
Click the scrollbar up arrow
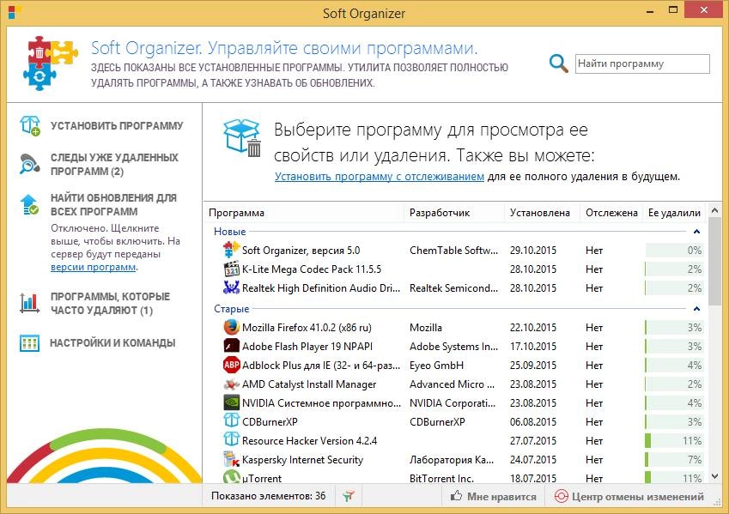click(x=715, y=210)
